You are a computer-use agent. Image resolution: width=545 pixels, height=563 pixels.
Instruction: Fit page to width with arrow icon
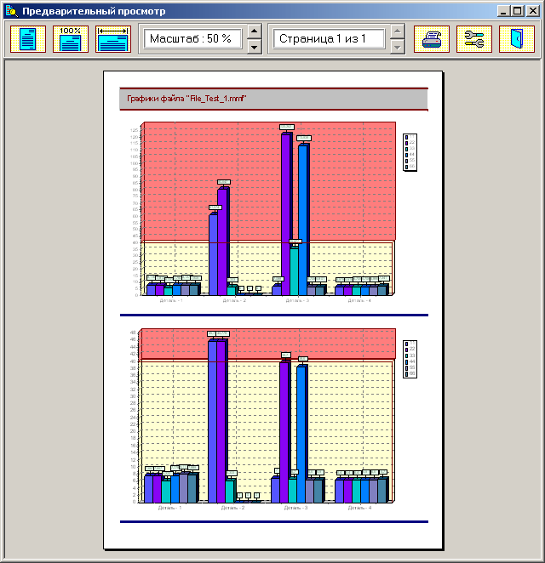pyautogui.click(x=112, y=39)
